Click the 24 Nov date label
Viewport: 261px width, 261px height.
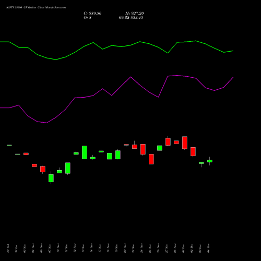(141, 248)
